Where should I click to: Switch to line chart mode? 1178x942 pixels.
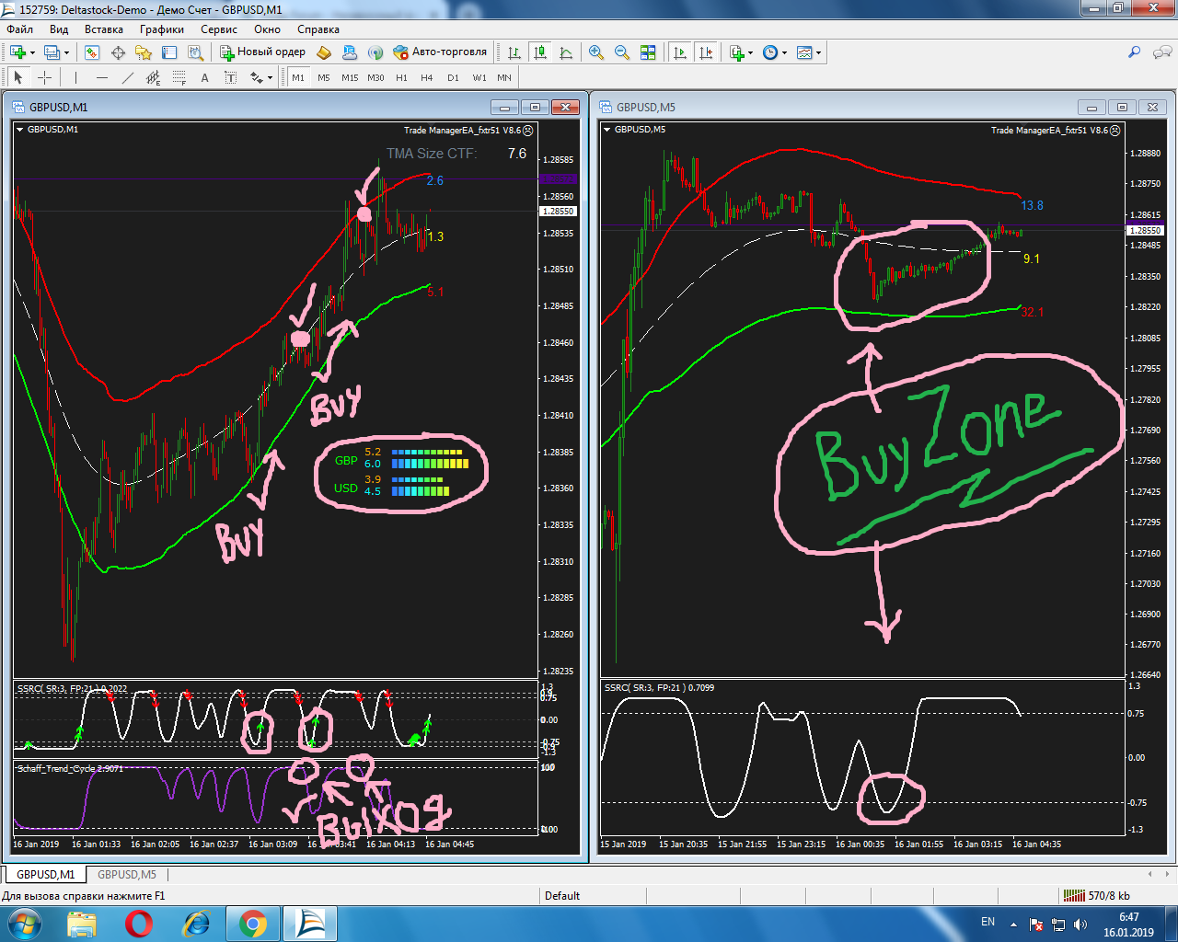click(x=566, y=52)
